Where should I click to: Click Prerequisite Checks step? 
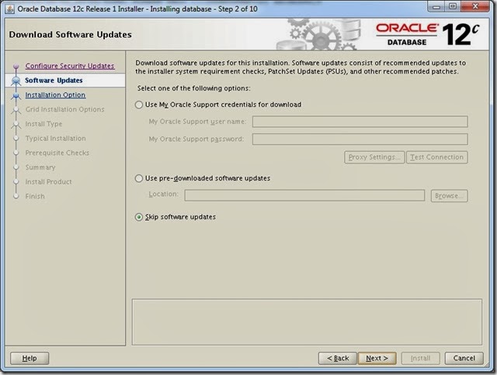coord(57,153)
